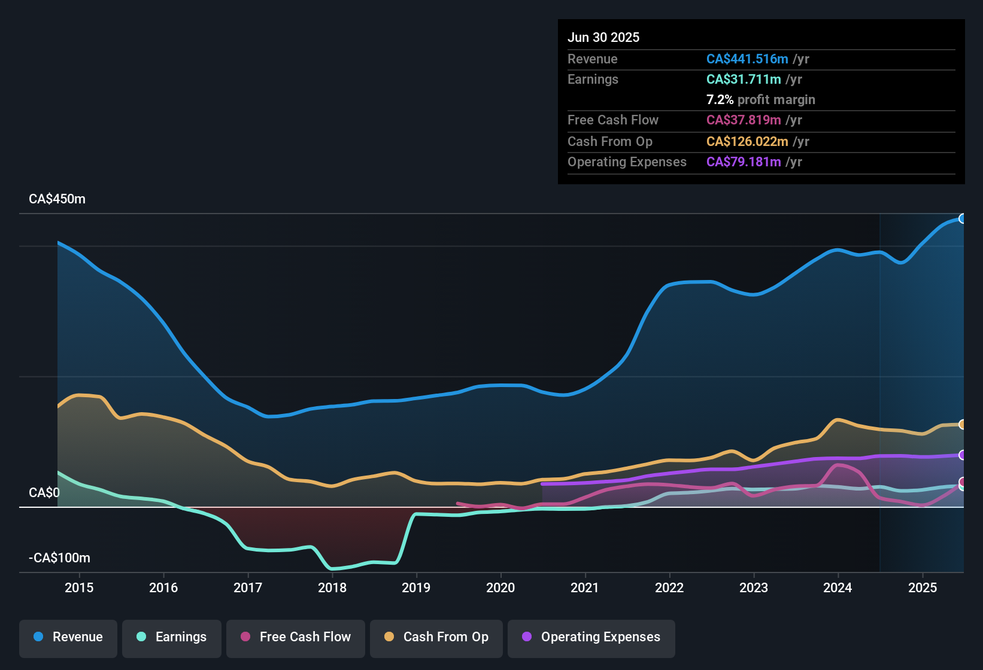983x670 pixels.
Task: Select the Free Cash Flow endpoint marker
Action: (x=963, y=482)
